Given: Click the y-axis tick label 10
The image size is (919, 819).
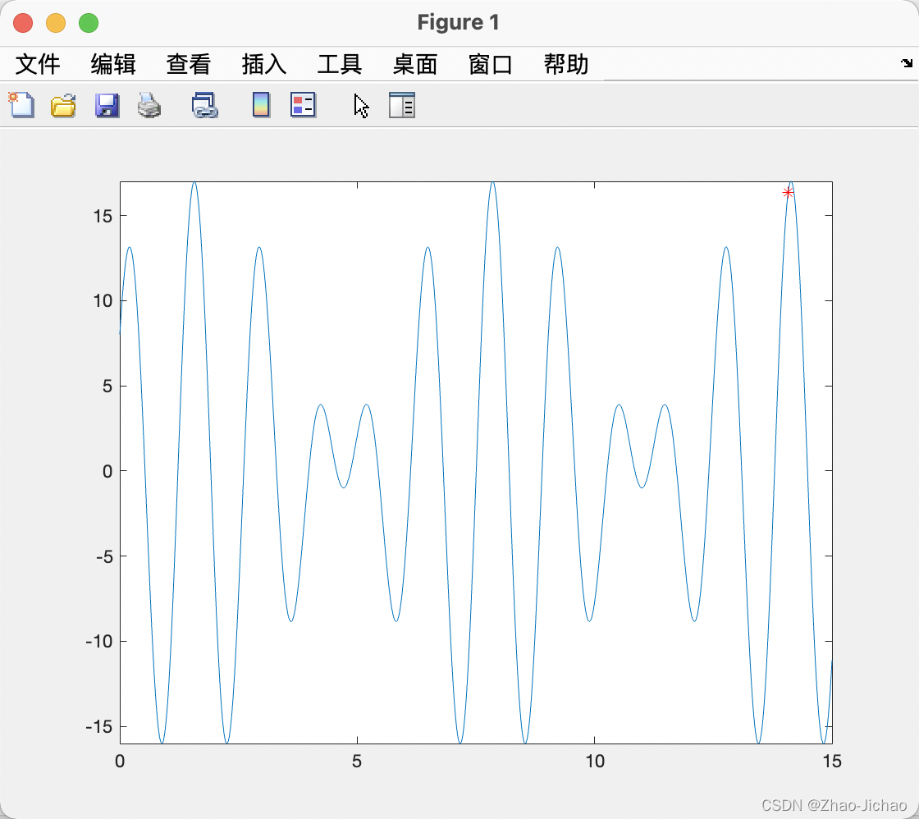Looking at the screenshot, I should tap(103, 300).
